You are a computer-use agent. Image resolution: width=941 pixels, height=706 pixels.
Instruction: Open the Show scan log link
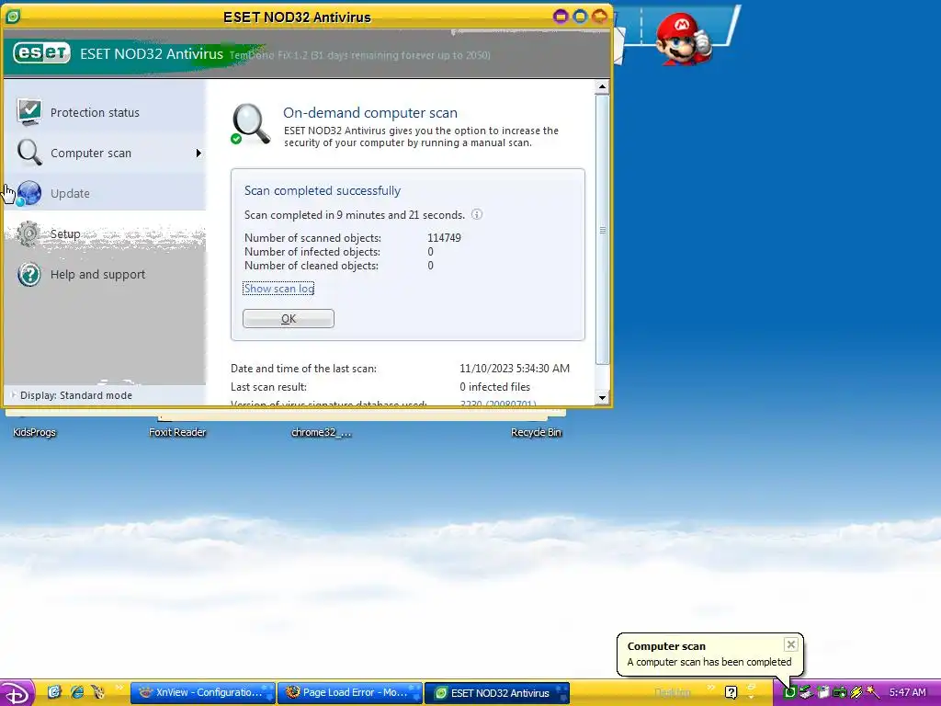(278, 289)
